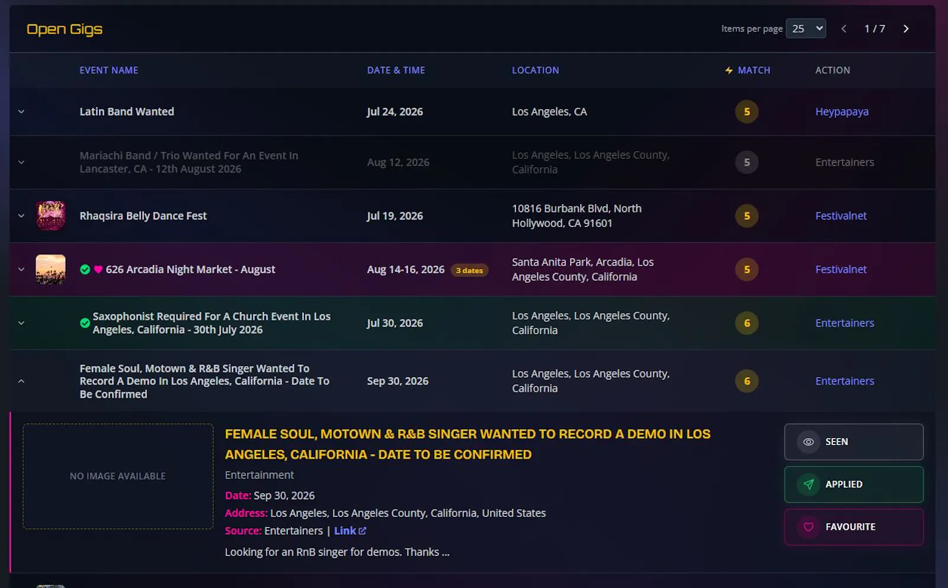Click the Rhaqsira Belly Dance Fest thumbnail
The image size is (948, 588).
pos(51,215)
